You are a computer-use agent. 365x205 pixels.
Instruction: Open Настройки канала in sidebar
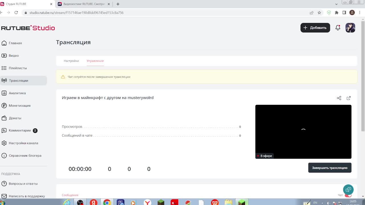point(20,143)
